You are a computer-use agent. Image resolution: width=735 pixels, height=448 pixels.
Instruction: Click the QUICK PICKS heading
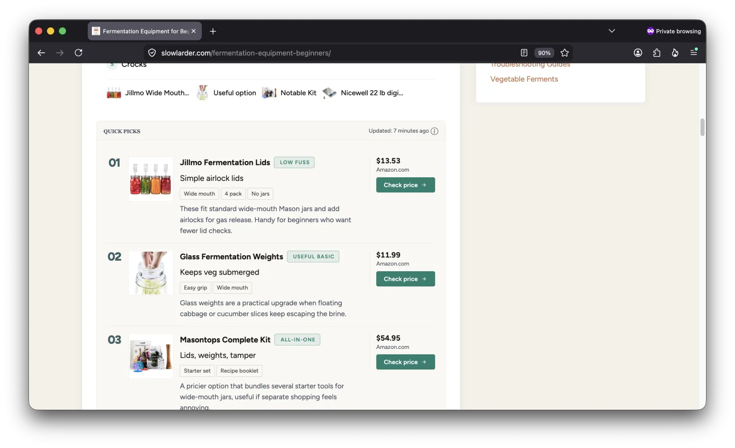pos(122,131)
